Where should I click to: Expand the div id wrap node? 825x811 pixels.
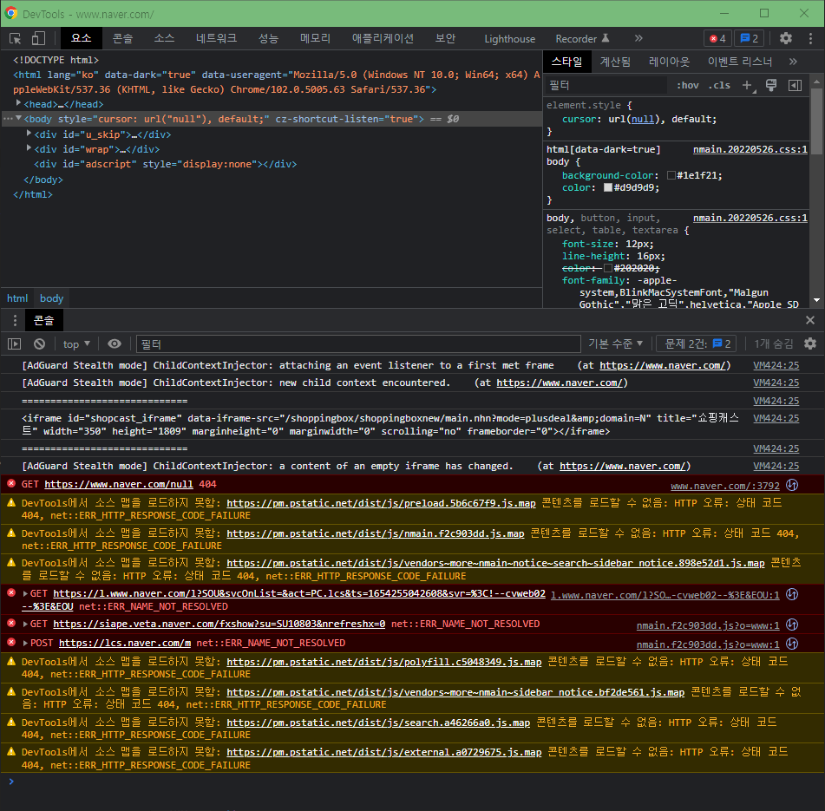[x=29, y=148]
